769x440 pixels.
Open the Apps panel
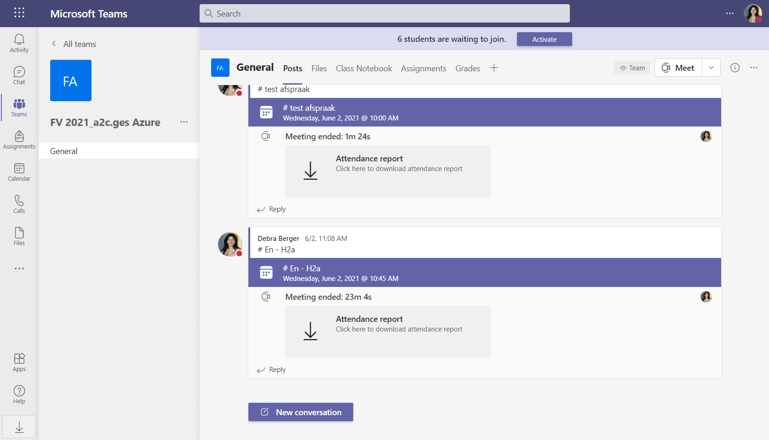coord(19,361)
